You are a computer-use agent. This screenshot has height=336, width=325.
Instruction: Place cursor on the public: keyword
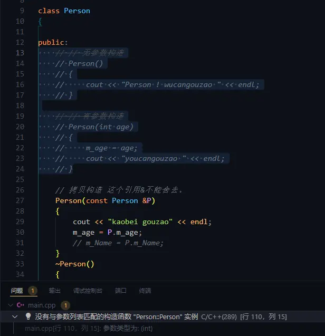pyautogui.click(x=53, y=42)
